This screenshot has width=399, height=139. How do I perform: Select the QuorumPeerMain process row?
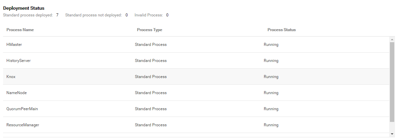(196, 109)
